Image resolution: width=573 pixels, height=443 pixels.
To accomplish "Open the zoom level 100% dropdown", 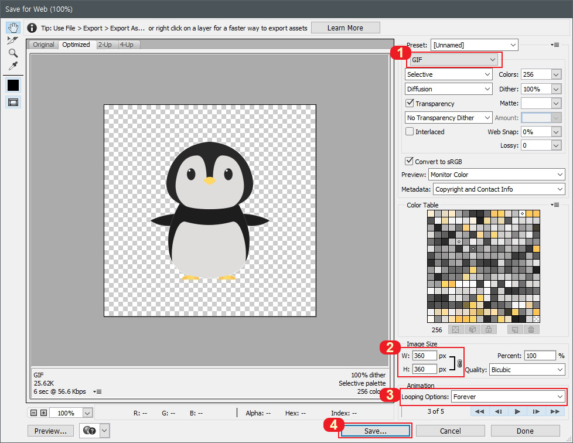I will (87, 413).
